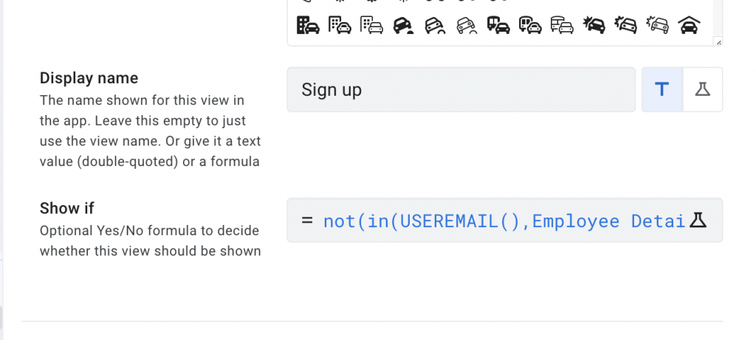Select the solid car over bump icon
The width and height of the screenshot is (756, 340).
[x=403, y=25]
